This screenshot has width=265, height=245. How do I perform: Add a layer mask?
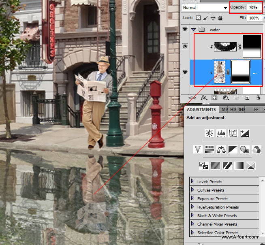[x=214, y=98]
